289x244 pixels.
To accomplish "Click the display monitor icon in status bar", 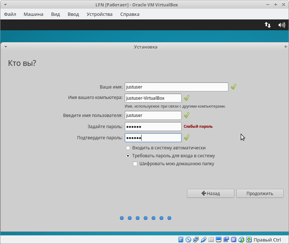I will pos(219,239).
